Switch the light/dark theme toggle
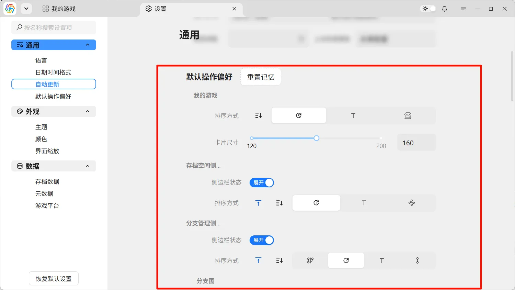The image size is (515, 290). point(428,9)
